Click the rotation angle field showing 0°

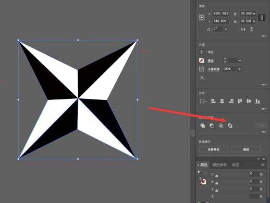click(x=218, y=29)
